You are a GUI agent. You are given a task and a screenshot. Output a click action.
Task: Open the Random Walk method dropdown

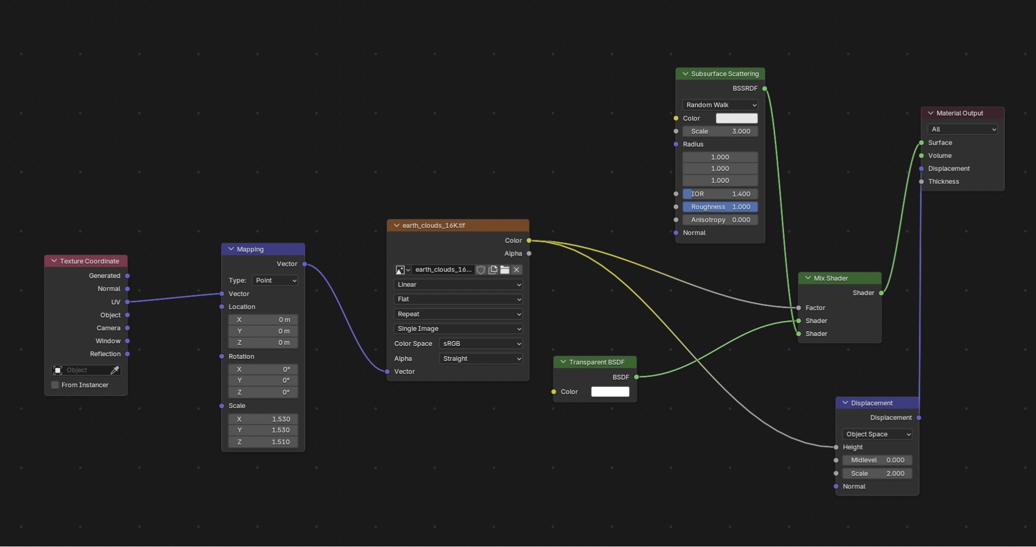[x=720, y=105]
